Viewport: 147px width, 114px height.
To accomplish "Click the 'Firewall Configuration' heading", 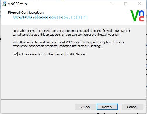I will click(x=26, y=13).
